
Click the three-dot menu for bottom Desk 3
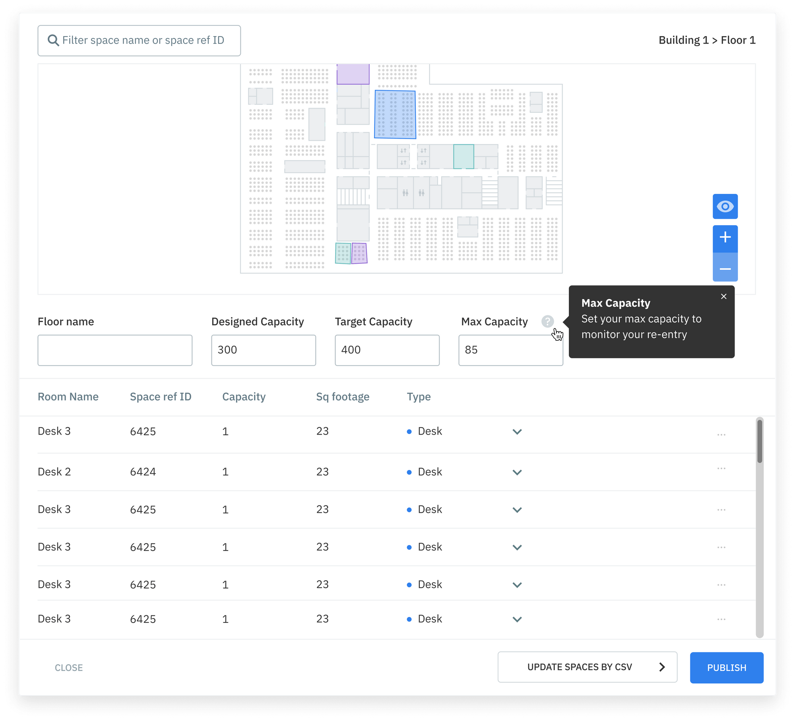coord(721,620)
